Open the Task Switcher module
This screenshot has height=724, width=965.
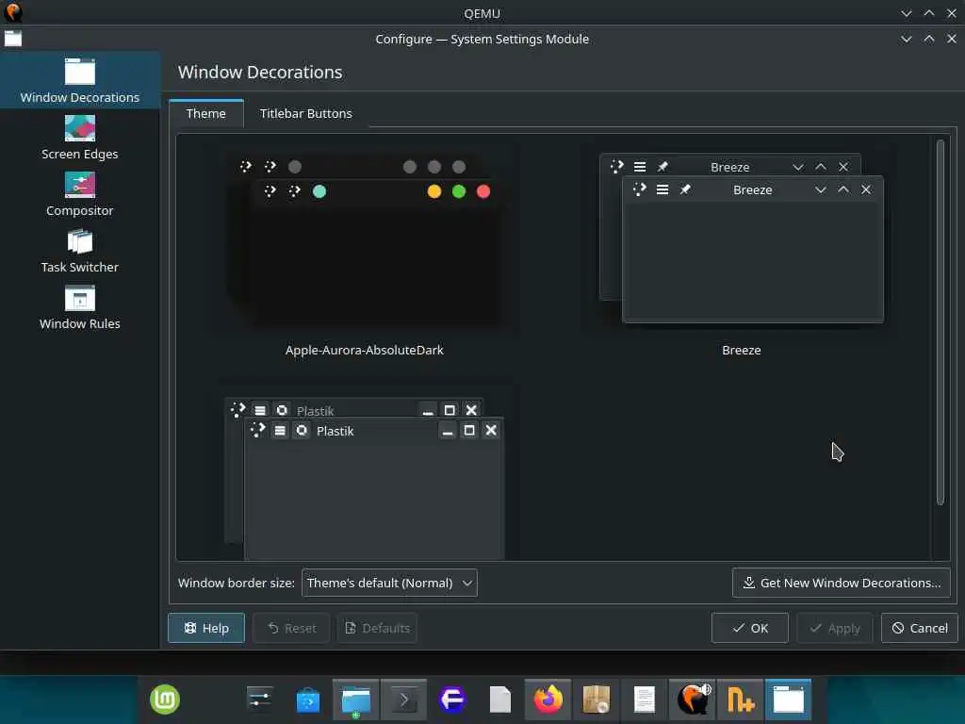pyautogui.click(x=80, y=251)
